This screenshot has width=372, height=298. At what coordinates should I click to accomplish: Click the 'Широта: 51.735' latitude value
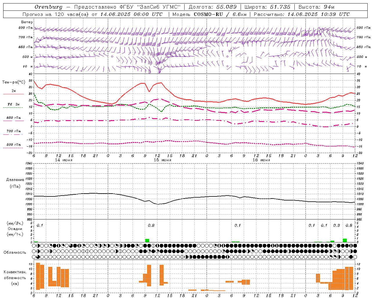point(267,7)
